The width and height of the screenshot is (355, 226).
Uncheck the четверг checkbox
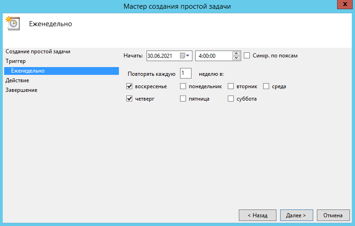click(130, 99)
